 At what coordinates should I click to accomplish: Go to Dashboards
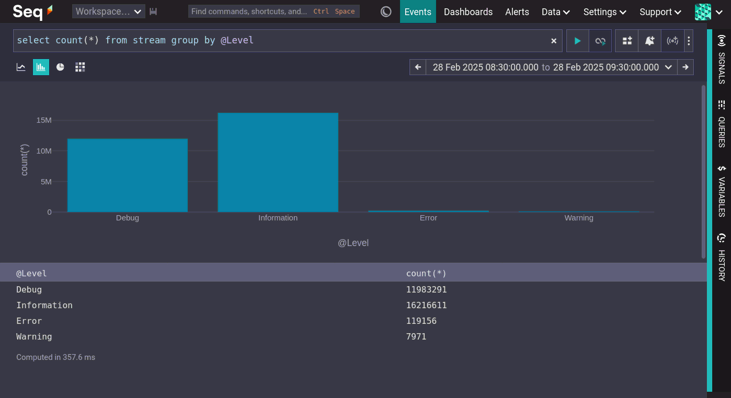click(x=468, y=11)
